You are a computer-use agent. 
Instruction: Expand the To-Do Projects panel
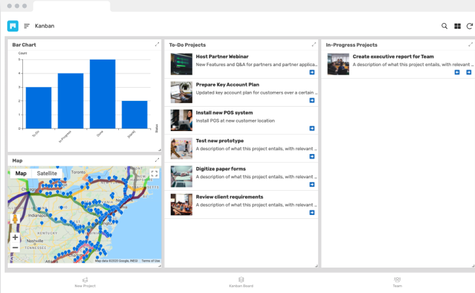pos(314,45)
